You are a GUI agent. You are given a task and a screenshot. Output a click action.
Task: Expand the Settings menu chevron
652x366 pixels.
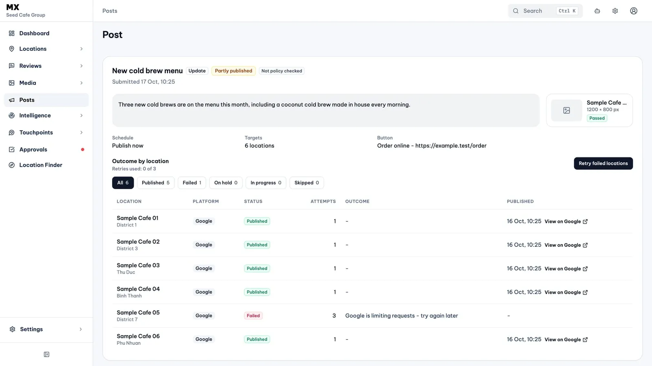point(81,329)
